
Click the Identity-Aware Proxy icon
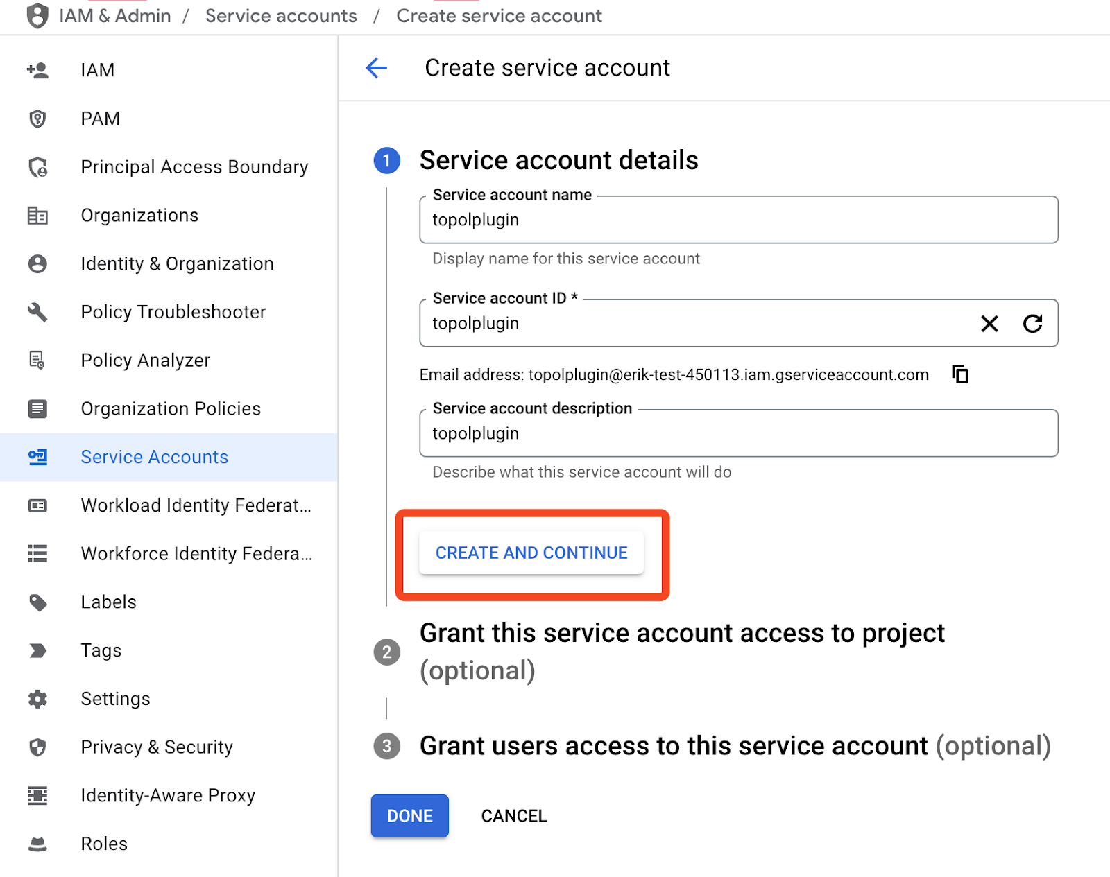coord(37,796)
